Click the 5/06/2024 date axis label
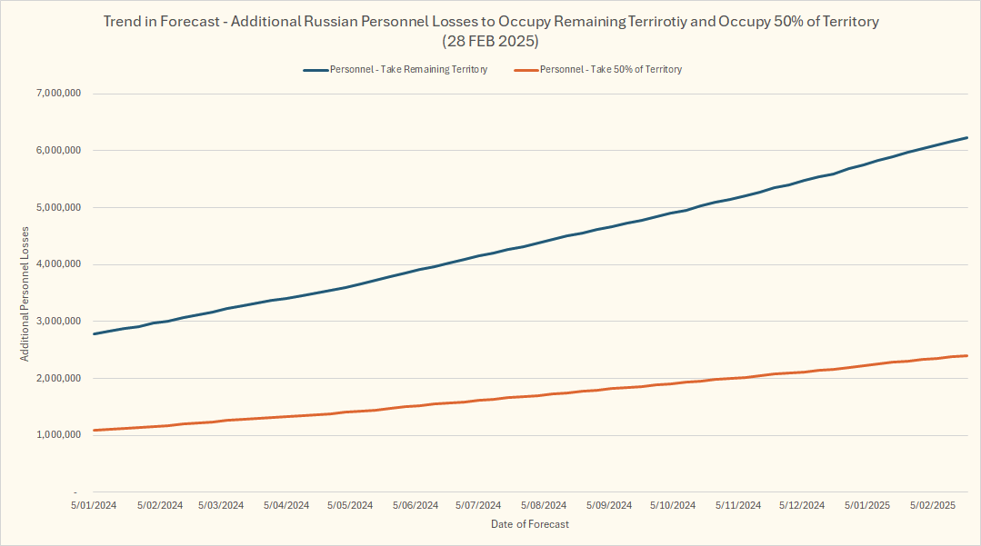Viewport: 981px width, 546px height. (x=415, y=505)
